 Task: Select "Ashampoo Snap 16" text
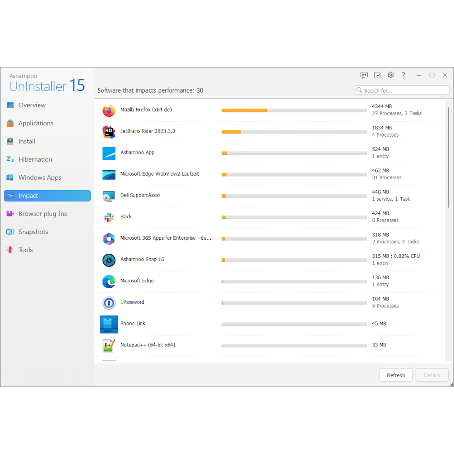[x=142, y=259]
